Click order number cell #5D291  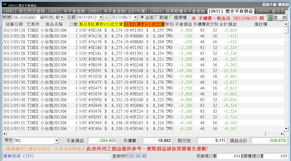pos(95,71)
